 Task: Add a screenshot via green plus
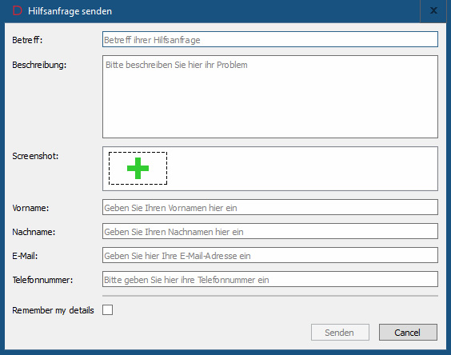pyautogui.click(x=138, y=168)
